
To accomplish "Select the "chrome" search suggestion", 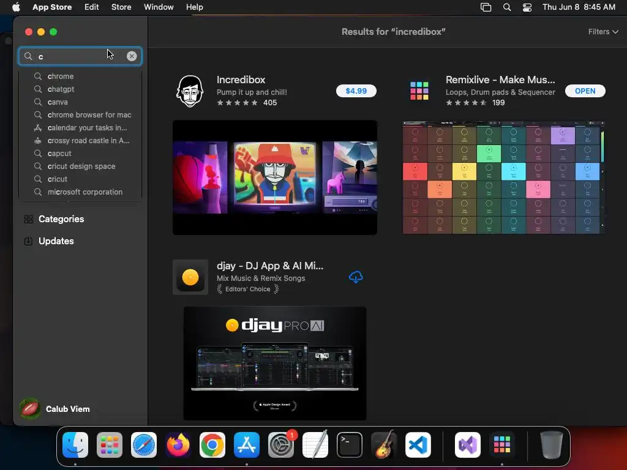I will coord(80,76).
